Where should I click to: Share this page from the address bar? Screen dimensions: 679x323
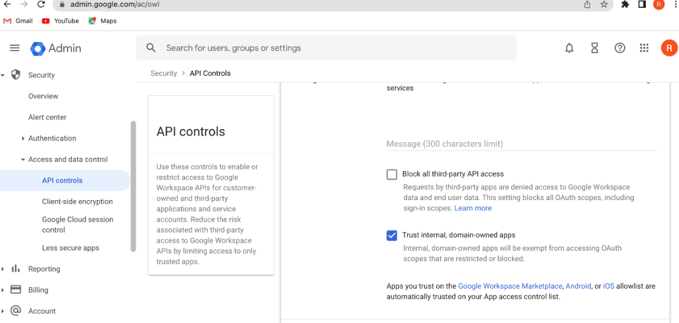(x=587, y=4)
